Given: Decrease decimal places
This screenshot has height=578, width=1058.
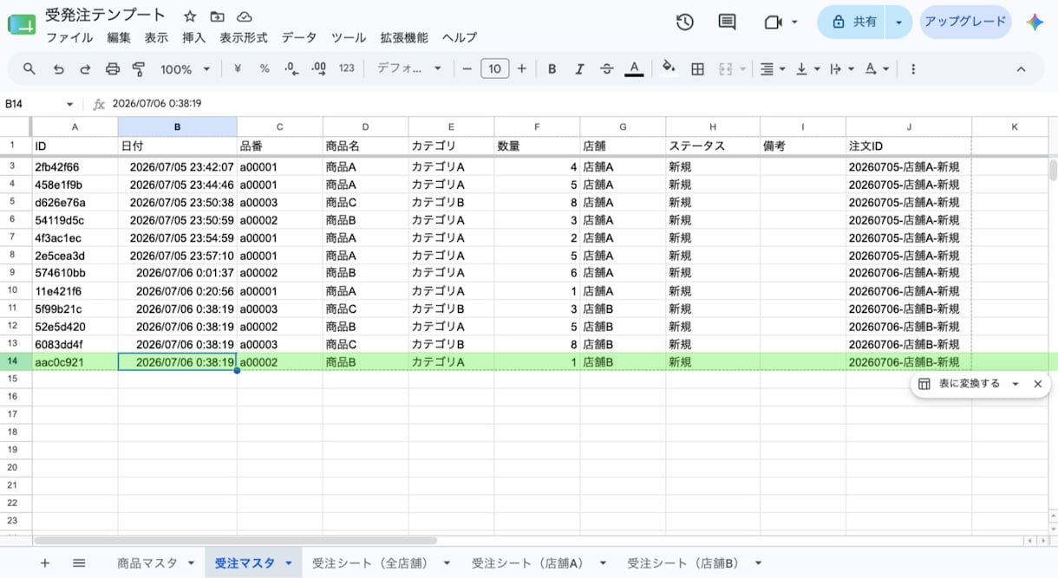Looking at the screenshot, I should [x=291, y=68].
